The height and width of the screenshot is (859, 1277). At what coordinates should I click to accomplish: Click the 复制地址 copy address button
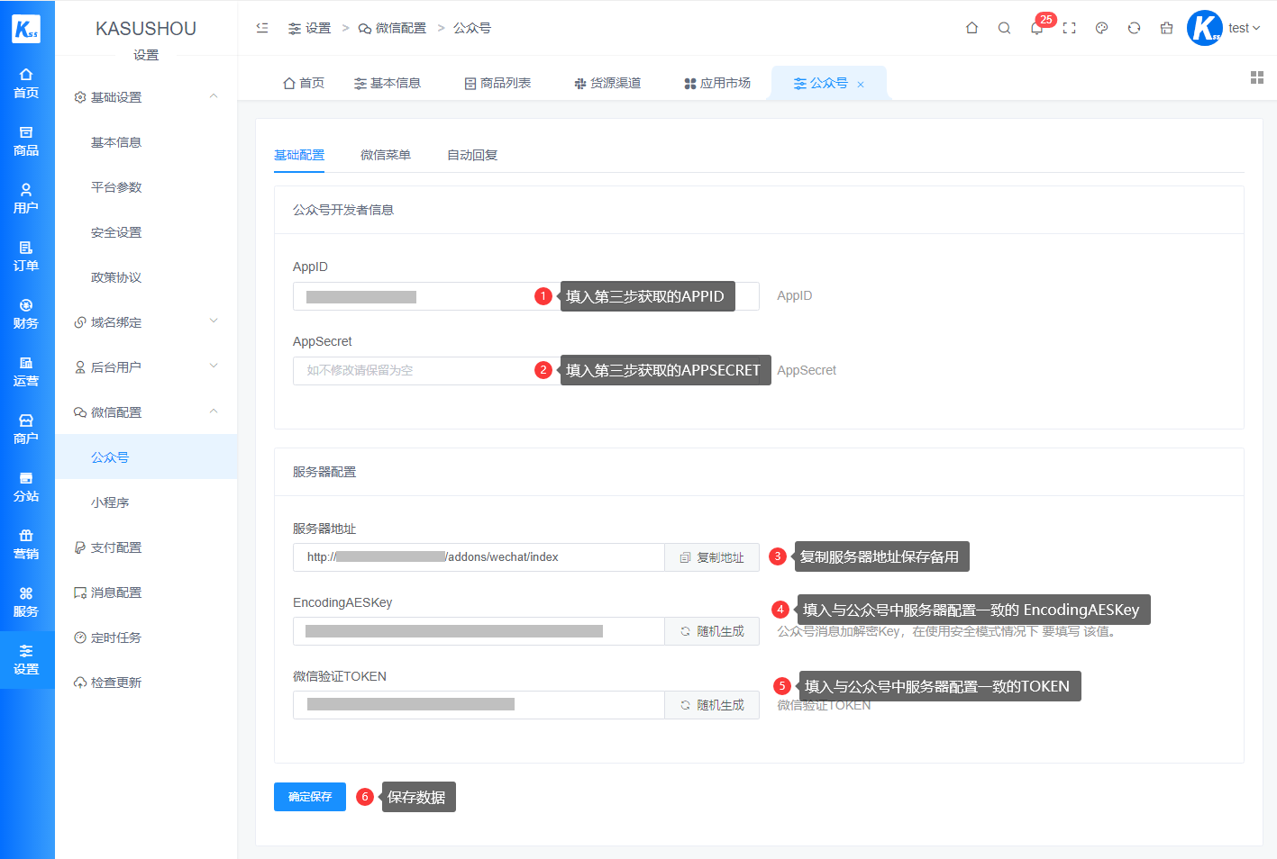tap(712, 557)
